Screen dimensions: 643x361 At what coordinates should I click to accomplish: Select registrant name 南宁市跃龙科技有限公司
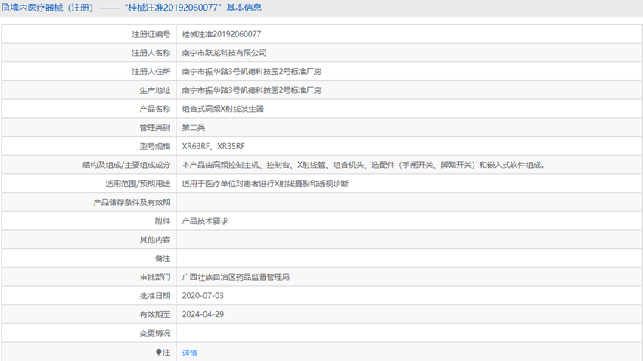pos(225,53)
